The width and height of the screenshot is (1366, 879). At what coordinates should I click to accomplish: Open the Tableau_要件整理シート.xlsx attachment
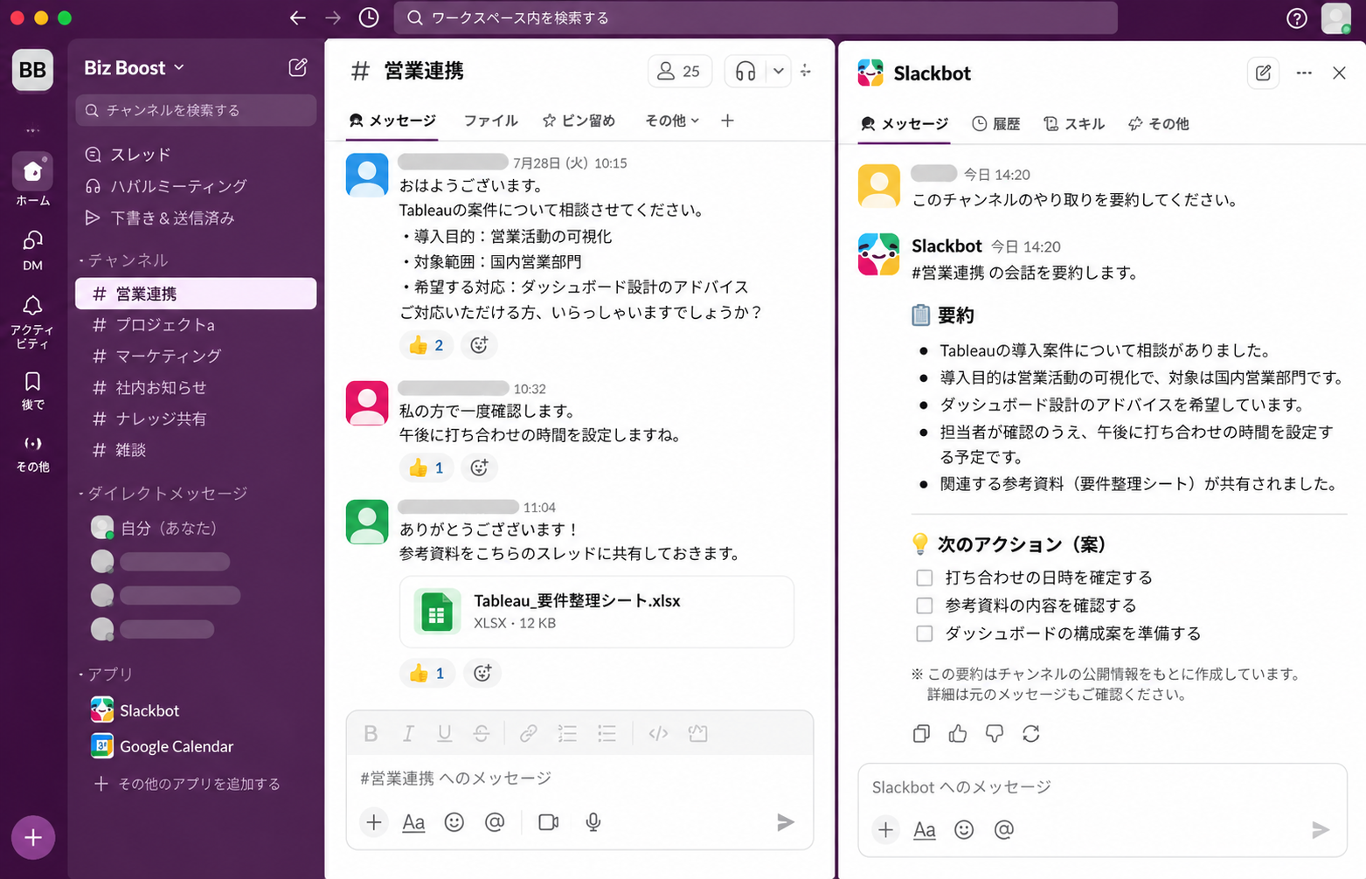[x=597, y=612]
